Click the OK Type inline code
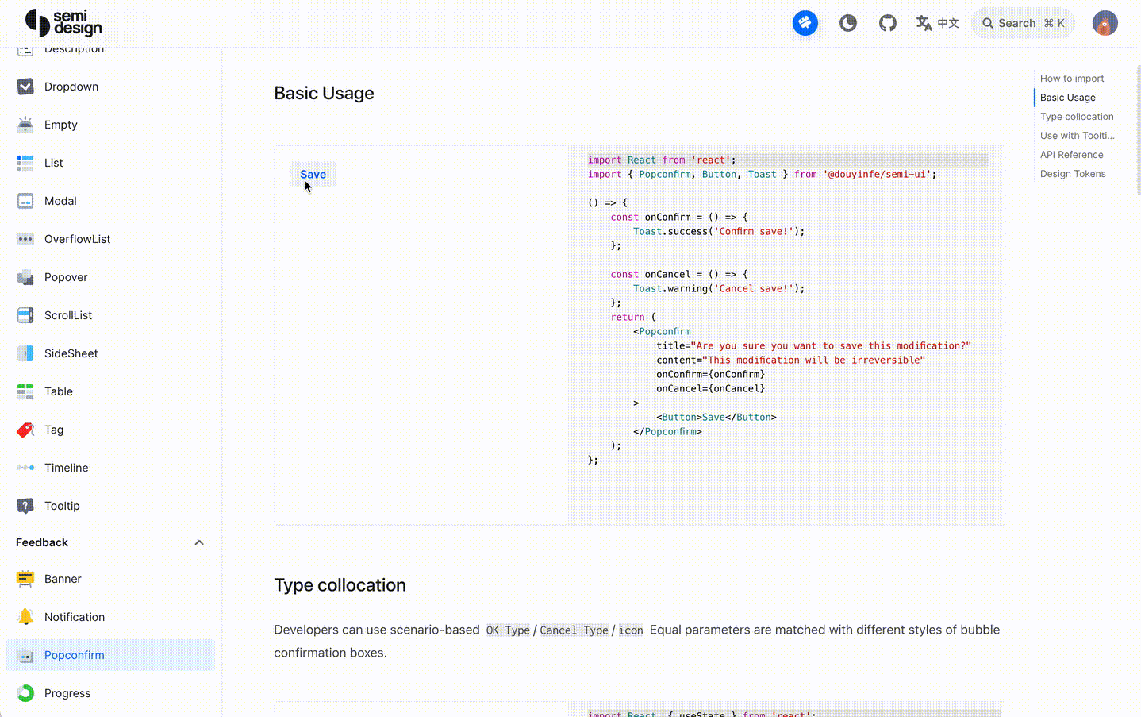 pos(508,630)
